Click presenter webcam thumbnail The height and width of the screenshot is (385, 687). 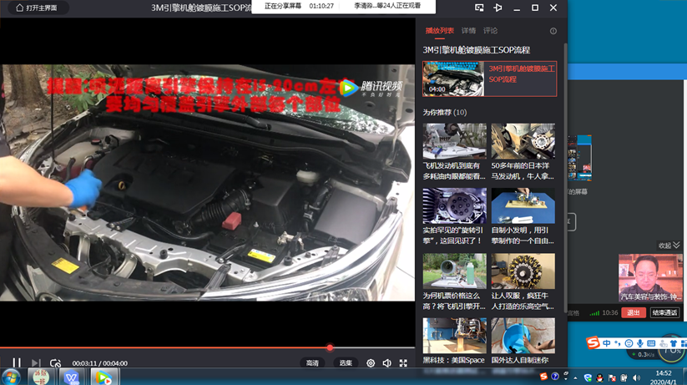click(x=650, y=277)
